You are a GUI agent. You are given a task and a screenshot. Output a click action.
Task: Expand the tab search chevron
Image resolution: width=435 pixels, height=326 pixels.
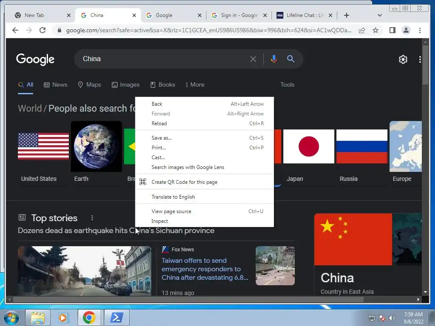click(x=380, y=15)
